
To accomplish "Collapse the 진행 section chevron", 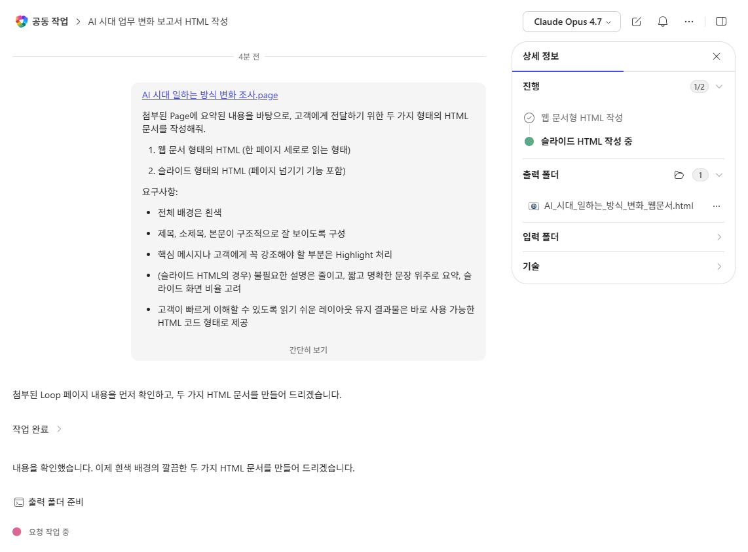I will tap(719, 86).
